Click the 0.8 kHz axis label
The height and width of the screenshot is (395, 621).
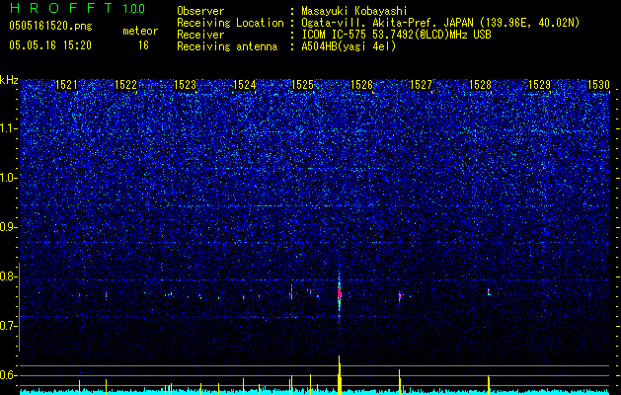[8, 276]
